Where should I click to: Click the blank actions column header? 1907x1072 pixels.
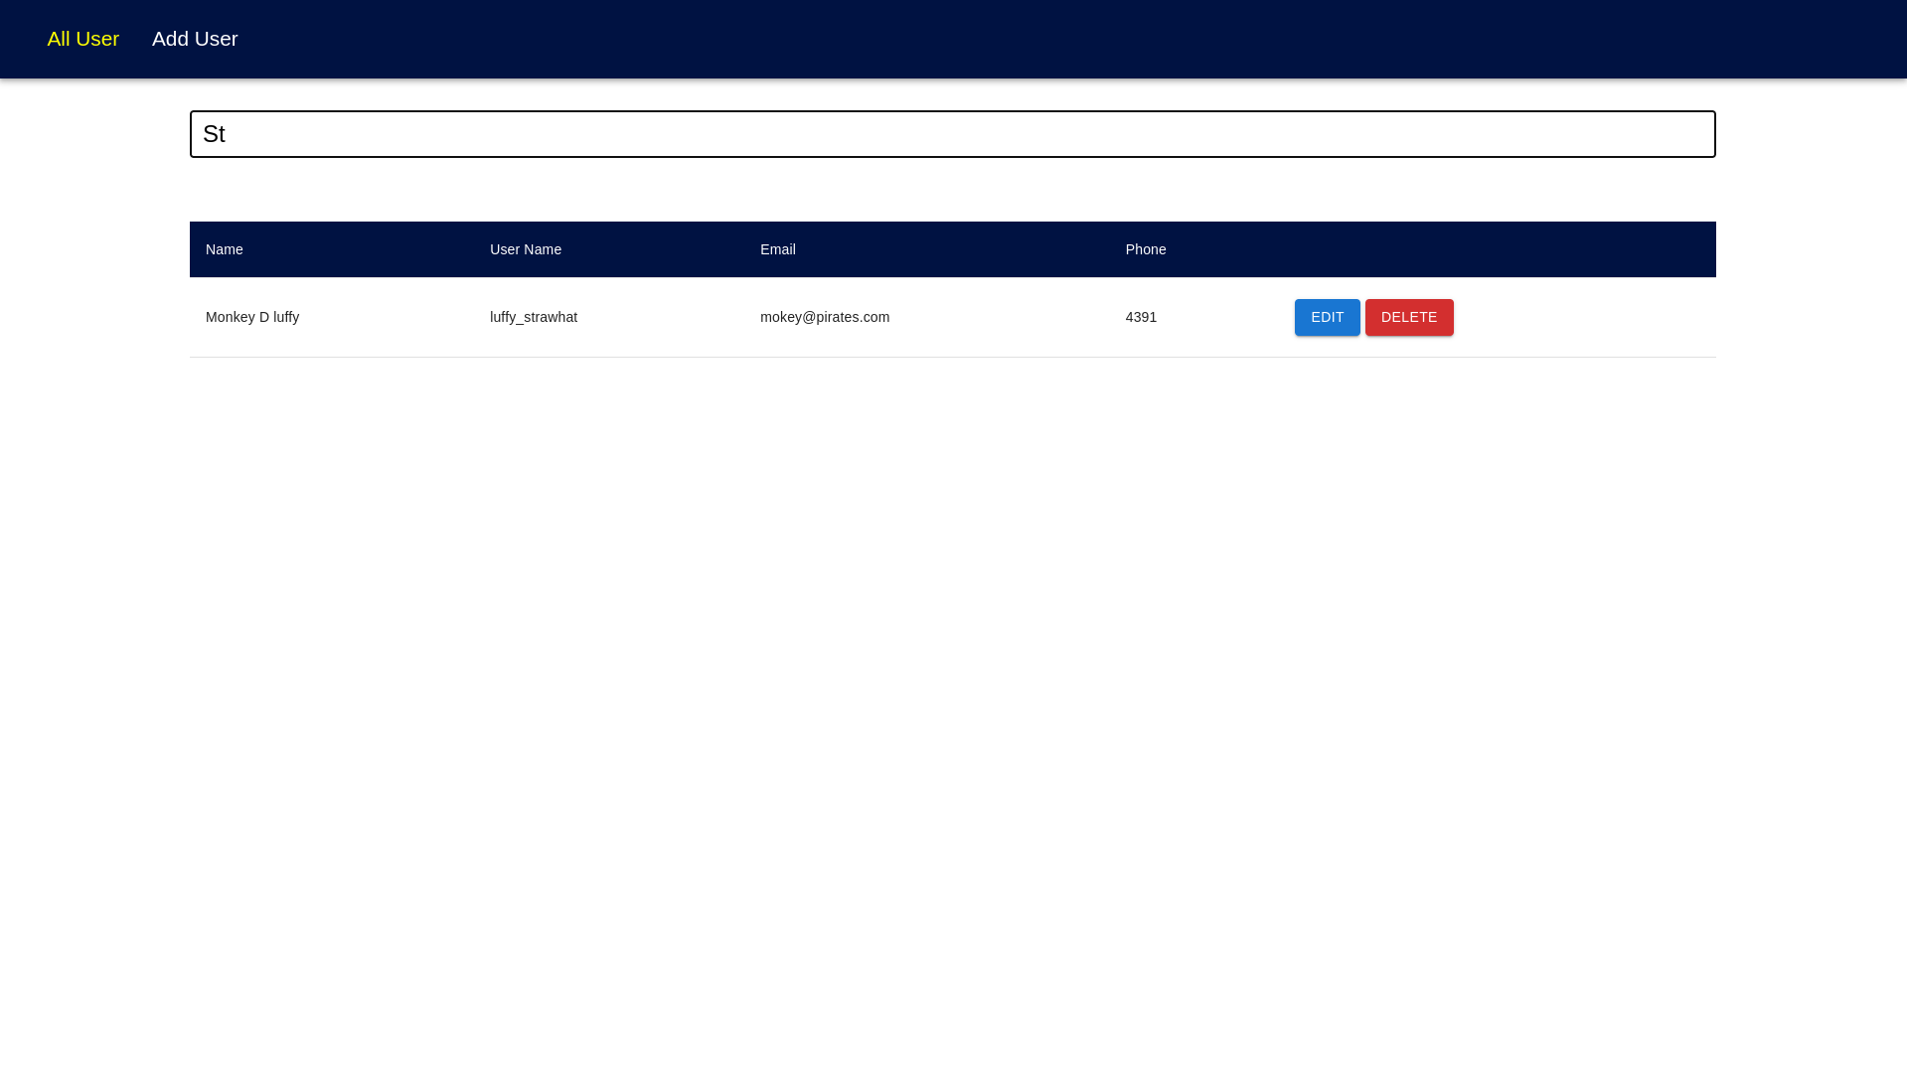coord(1491,249)
